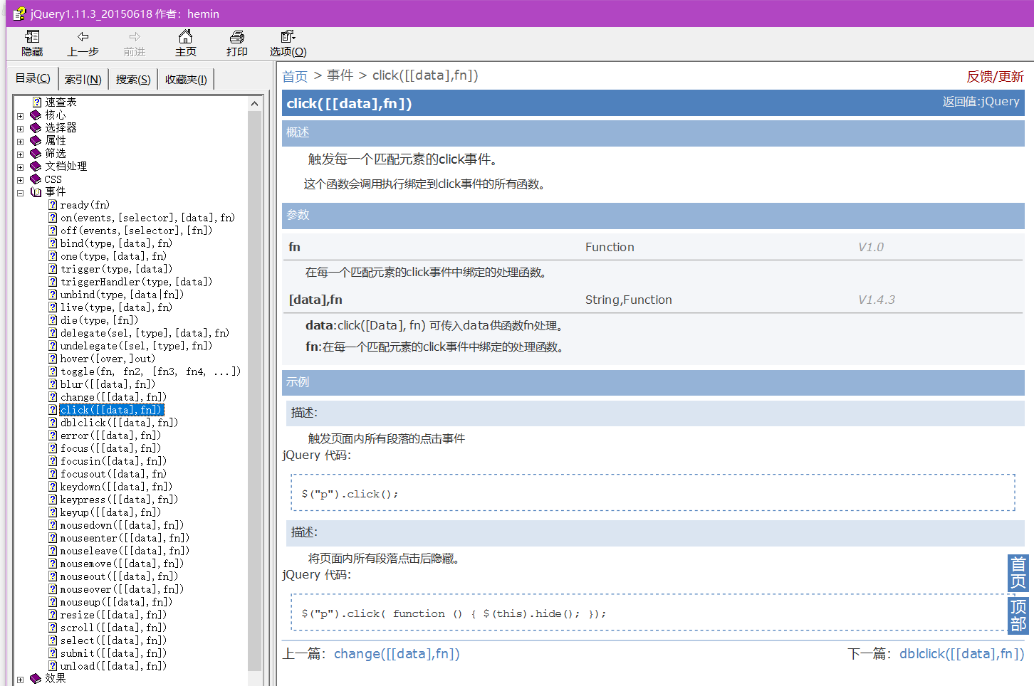The height and width of the screenshot is (686, 1034).
Task: Click the page icon next to ready(fn)
Action: tap(53, 205)
